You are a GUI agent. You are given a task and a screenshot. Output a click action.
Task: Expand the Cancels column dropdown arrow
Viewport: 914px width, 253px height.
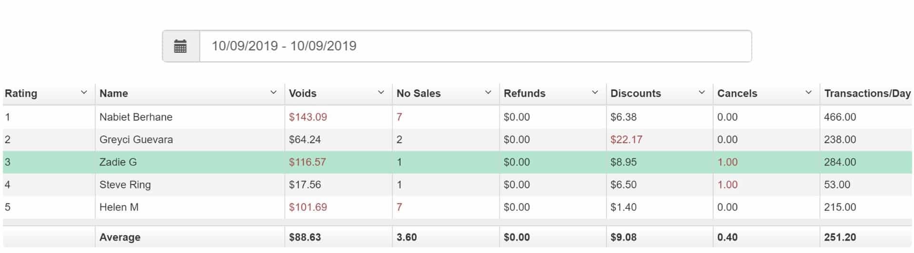808,92
